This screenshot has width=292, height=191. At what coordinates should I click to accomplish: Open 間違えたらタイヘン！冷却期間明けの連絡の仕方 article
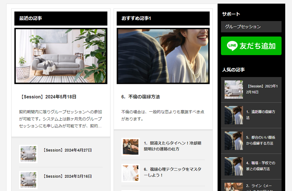[x=172, y=146]
